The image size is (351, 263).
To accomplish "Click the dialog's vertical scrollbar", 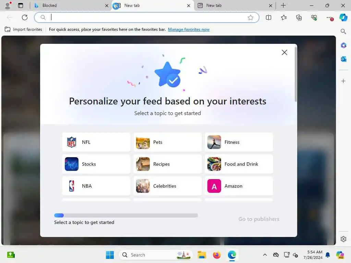I will [296, 74].
